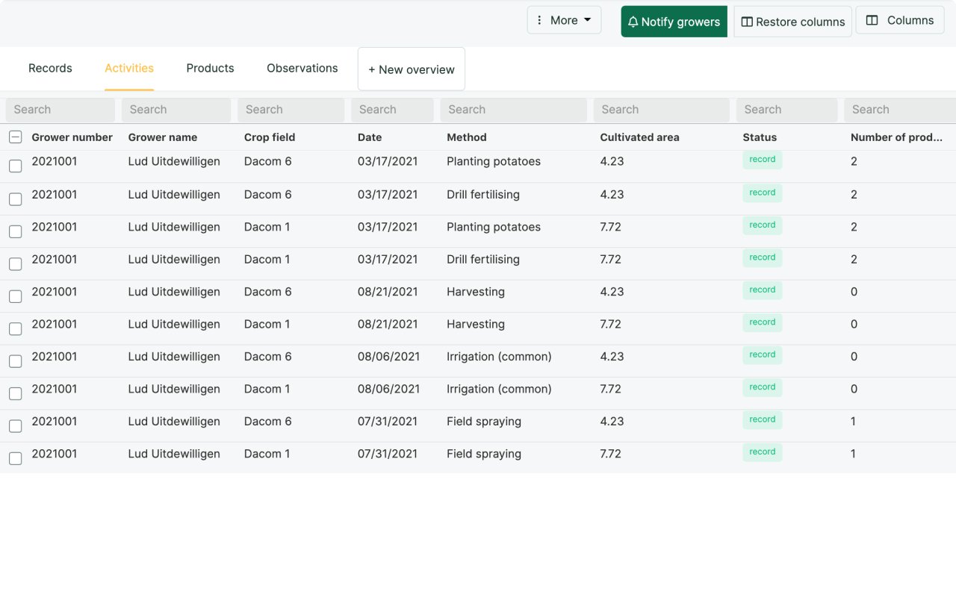Focus the Date search box
Screen dimensions: 956x597
pyautogui.click(x=392, y=110)
